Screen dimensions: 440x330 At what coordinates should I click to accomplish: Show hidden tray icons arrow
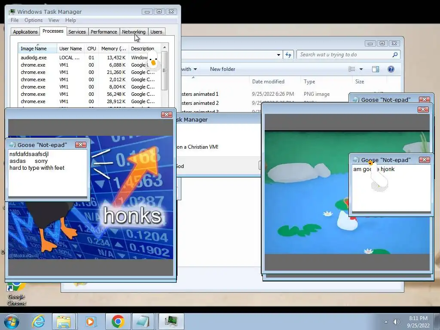click(386, 322)
